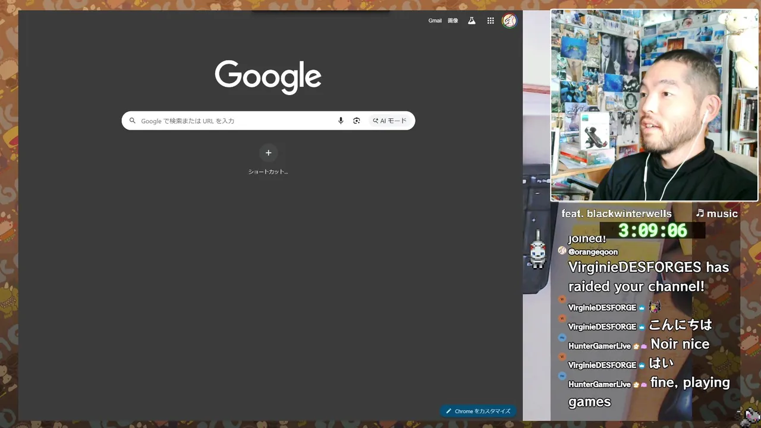The image size is (761, 428).
Task: Click the Google logo
Action: tap(268, 77)
